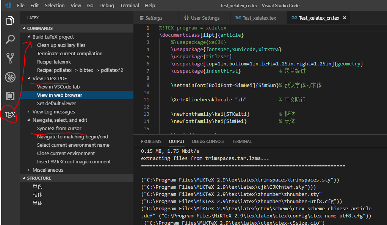Open the Help menu

point(150,5)
